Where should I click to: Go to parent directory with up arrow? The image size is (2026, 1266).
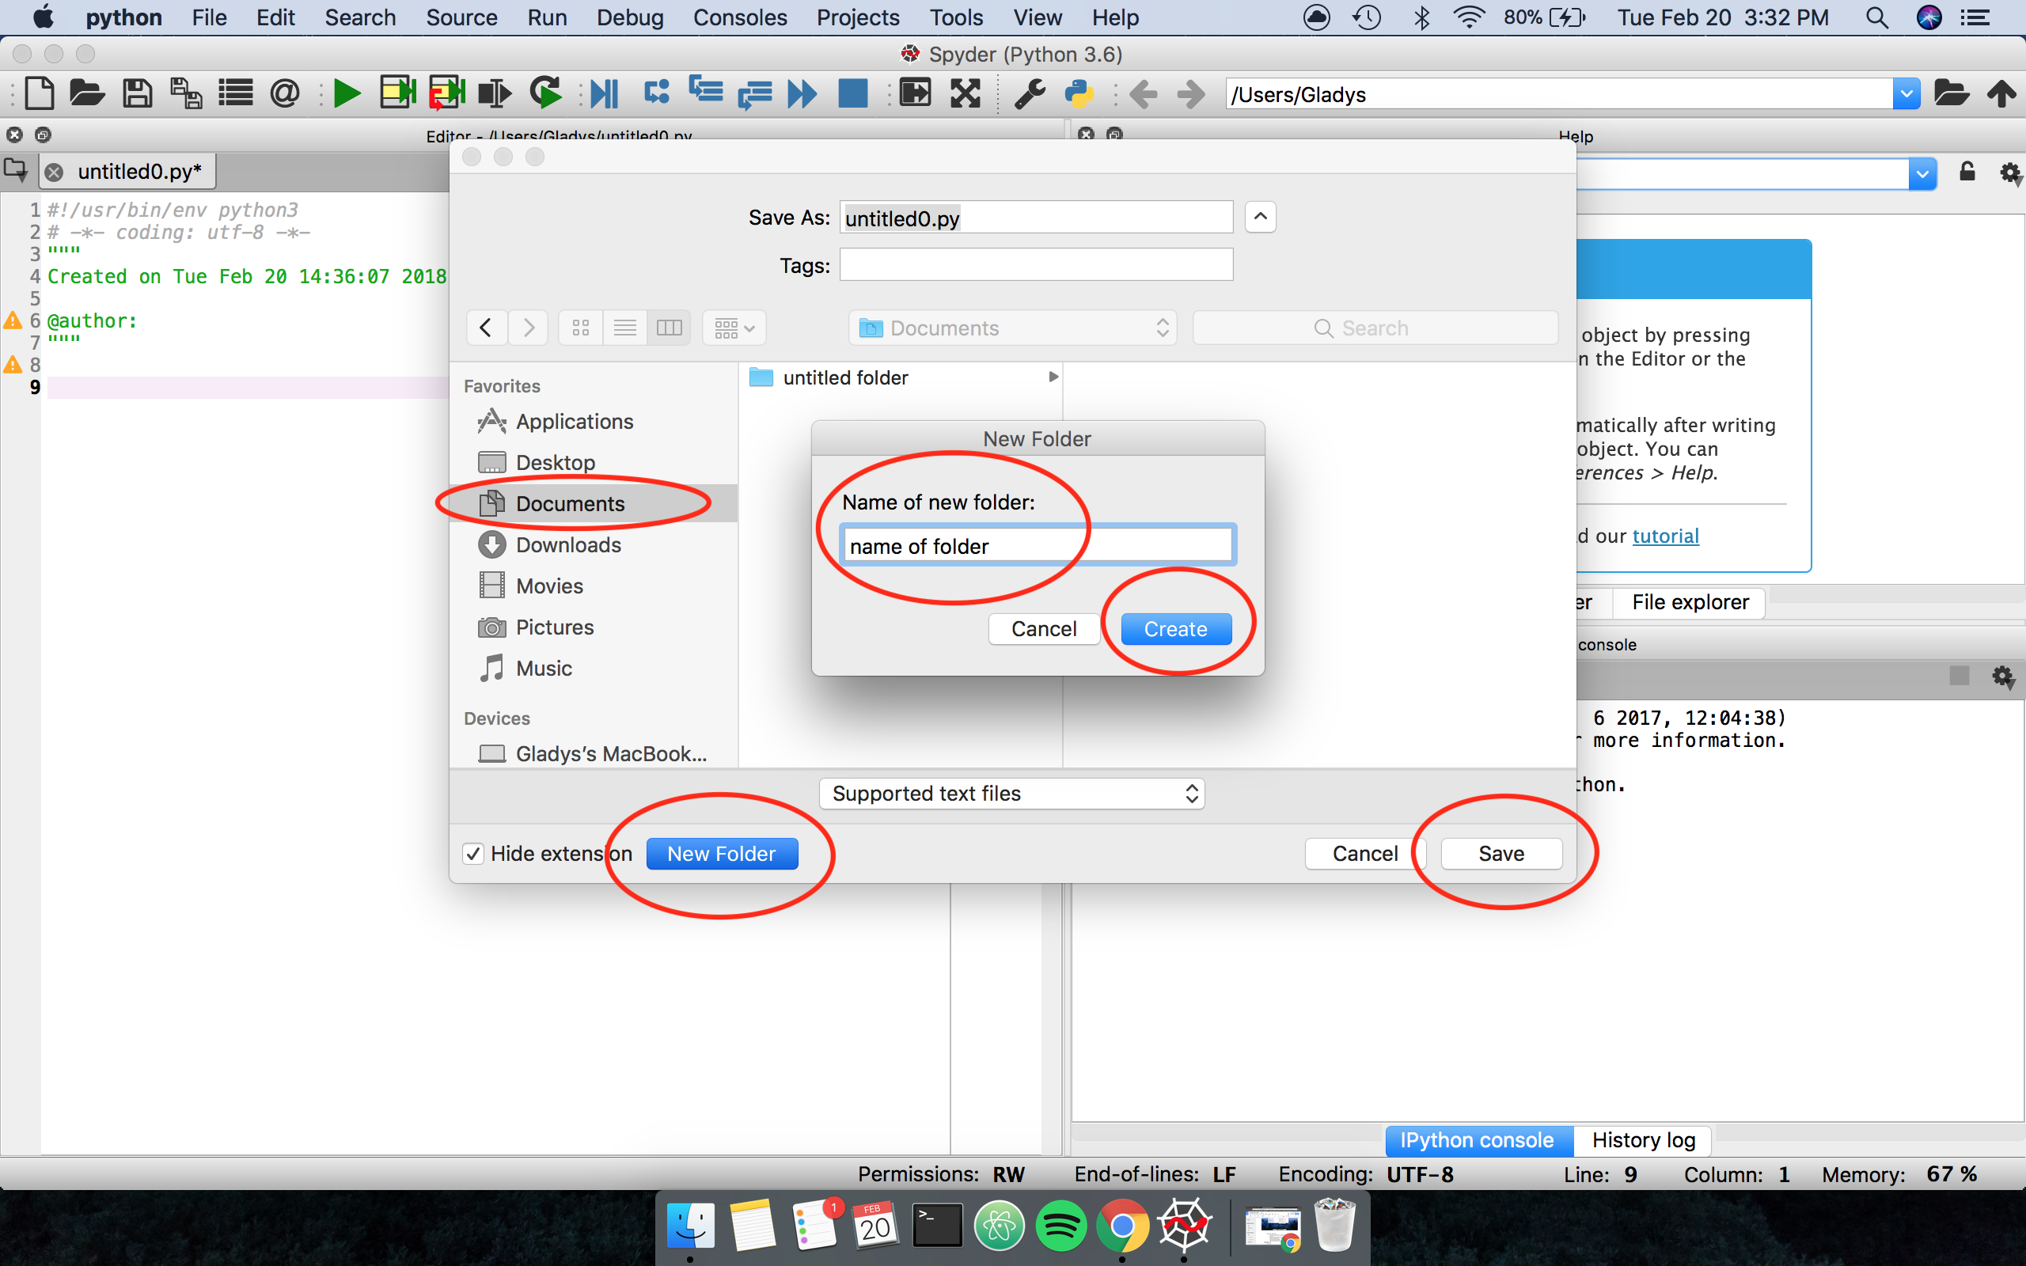point(2001,93)
